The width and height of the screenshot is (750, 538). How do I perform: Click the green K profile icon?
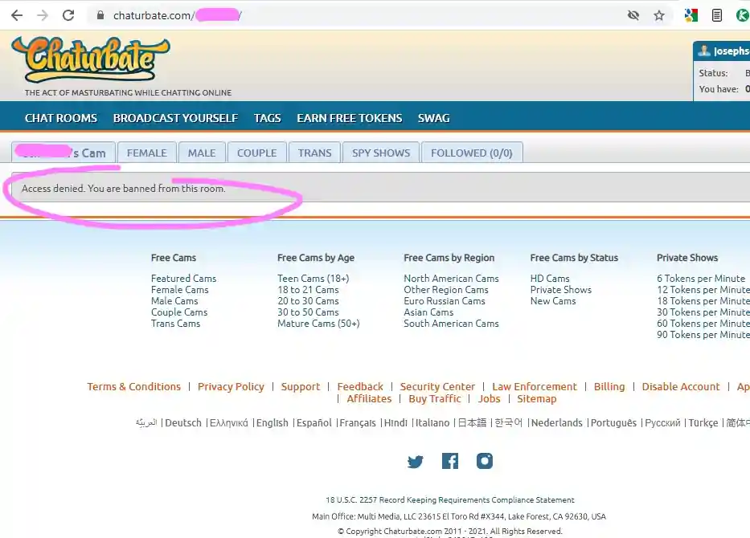click(743, 15)
